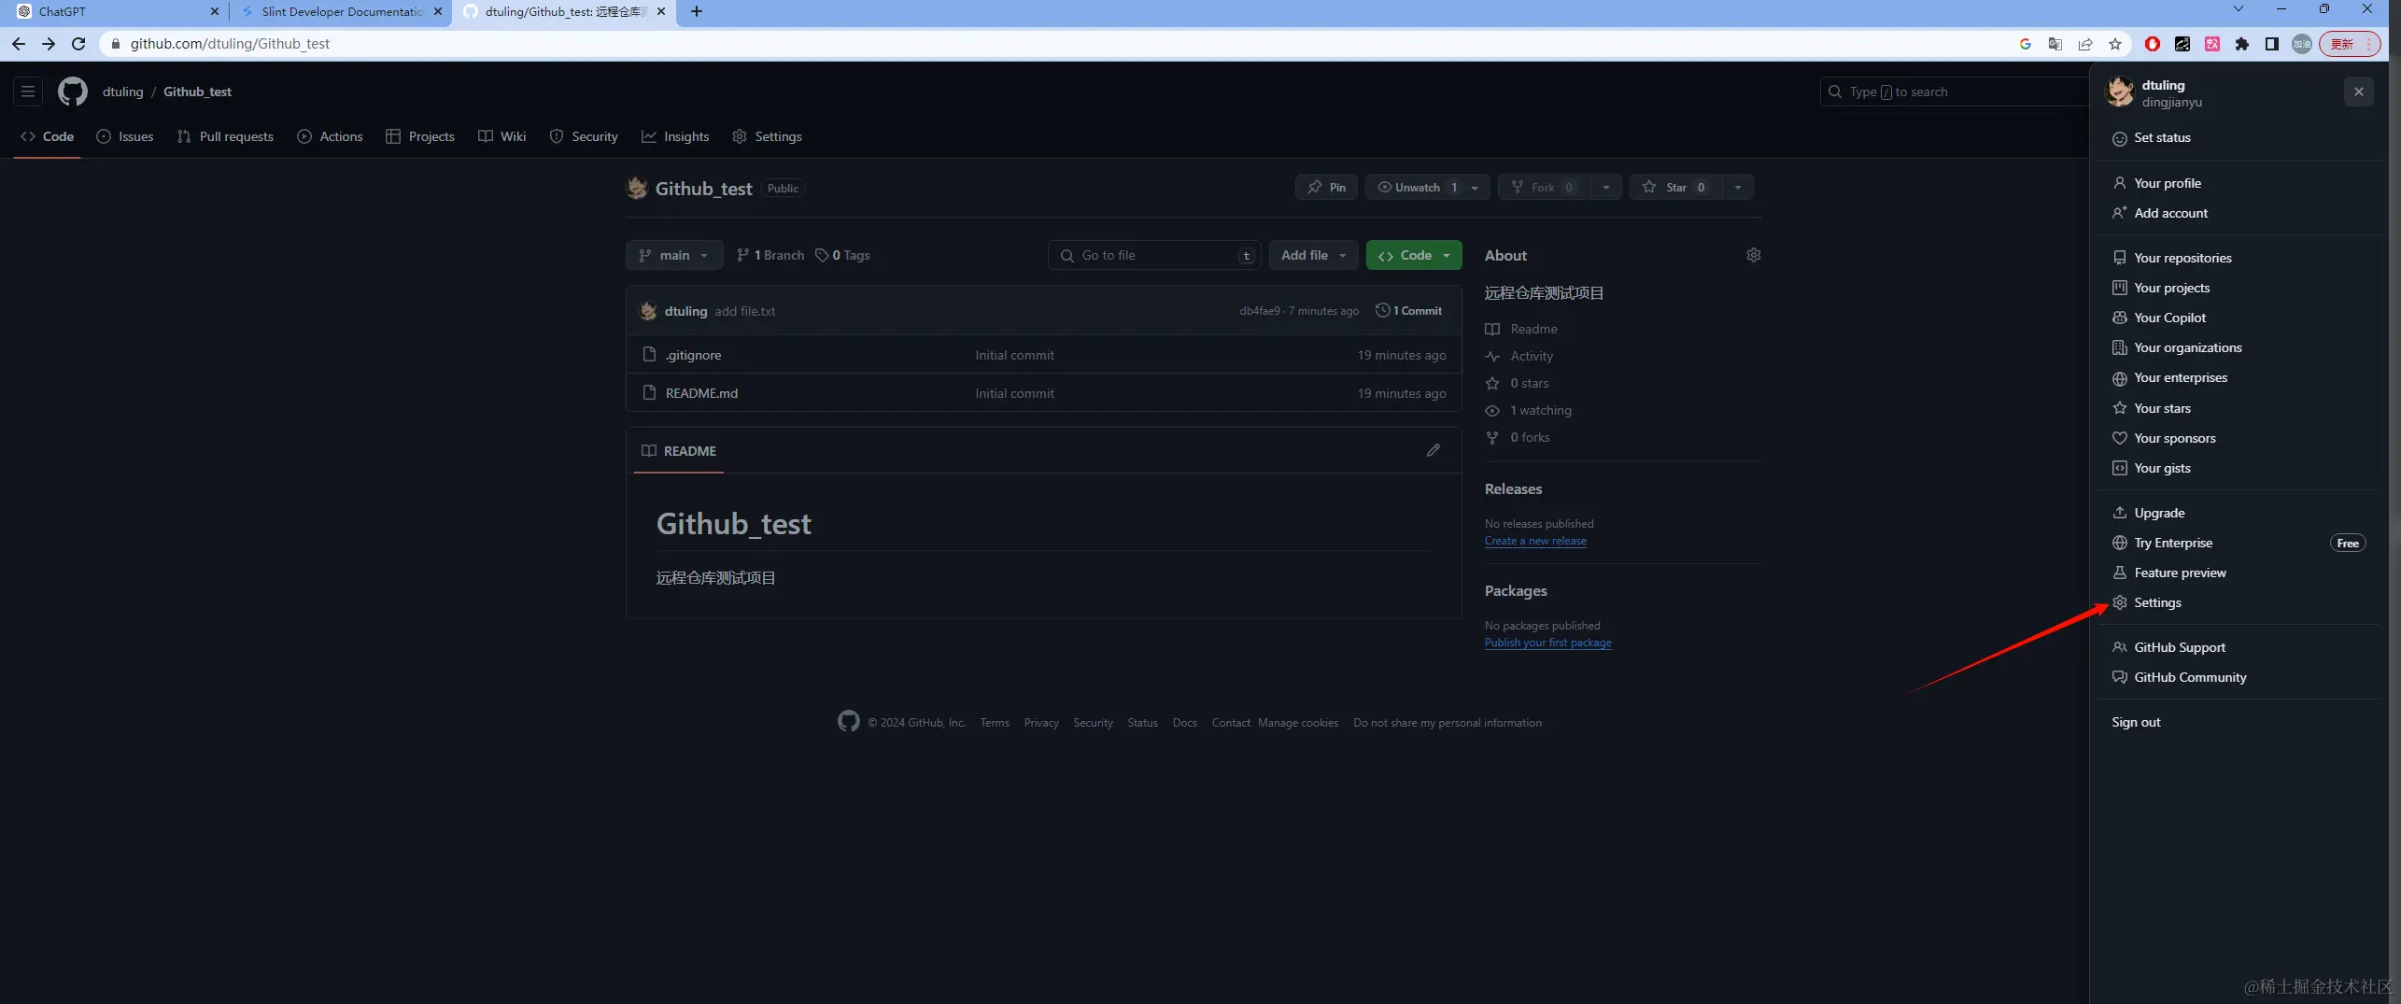Pin the repository with Pin button
Image resolution: width=2401 pixels, height=1004 pixels.
pyautogui.click(x=1326, y=188)
